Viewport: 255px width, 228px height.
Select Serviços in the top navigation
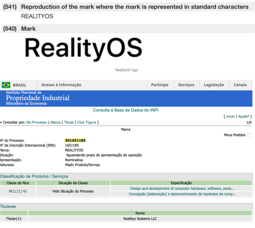point(186,85)
